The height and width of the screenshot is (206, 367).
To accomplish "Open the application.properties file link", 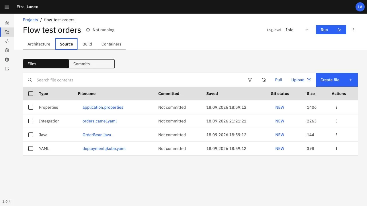I will click(103, 107).
